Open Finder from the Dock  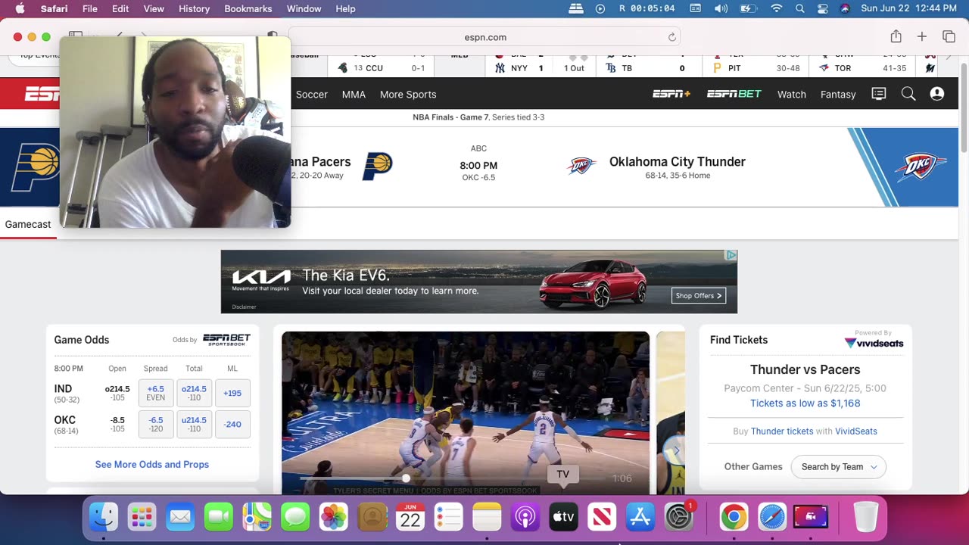click(x=104, y=517)
